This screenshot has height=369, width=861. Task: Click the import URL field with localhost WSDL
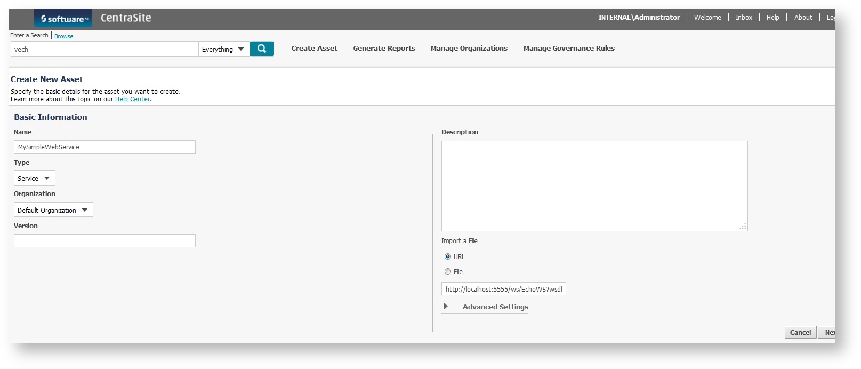tap(504, 289)
